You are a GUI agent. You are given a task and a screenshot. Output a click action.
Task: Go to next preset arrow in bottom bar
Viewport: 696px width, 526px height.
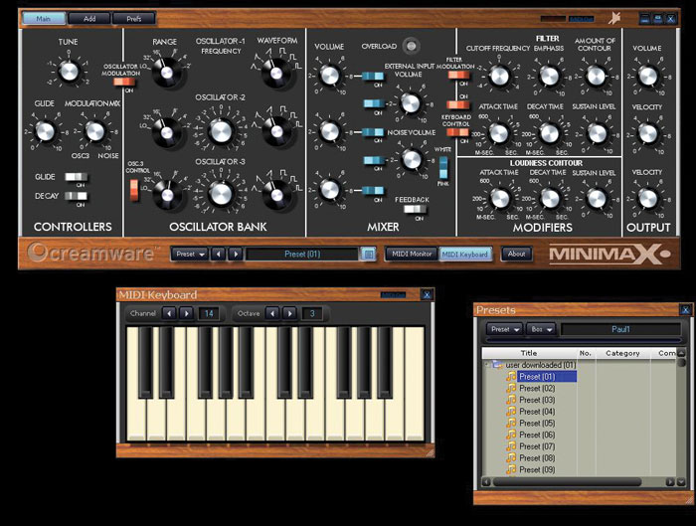click(236, 254)
